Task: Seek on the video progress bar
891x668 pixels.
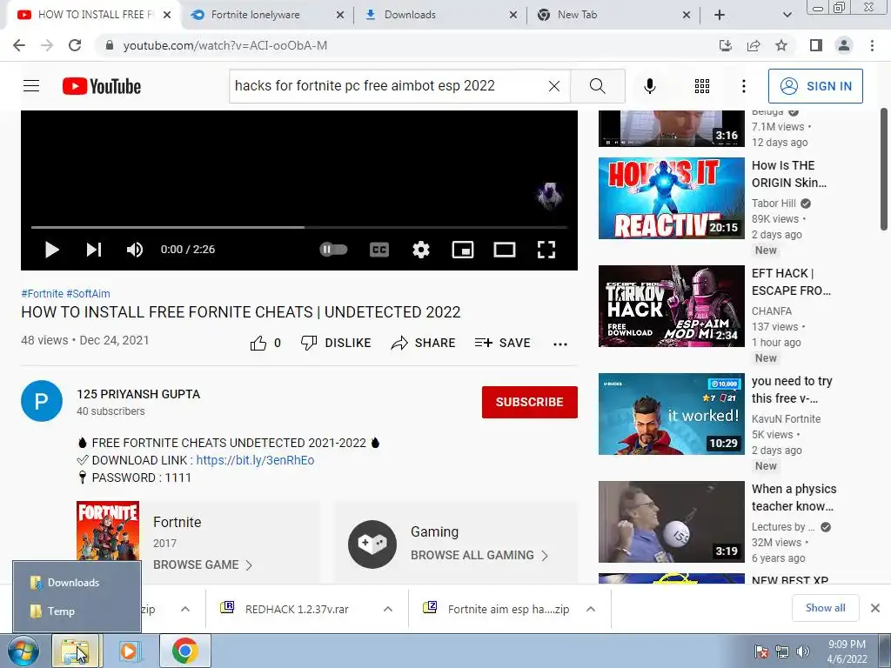Action: pyautogui.click(x=299, y=227)
